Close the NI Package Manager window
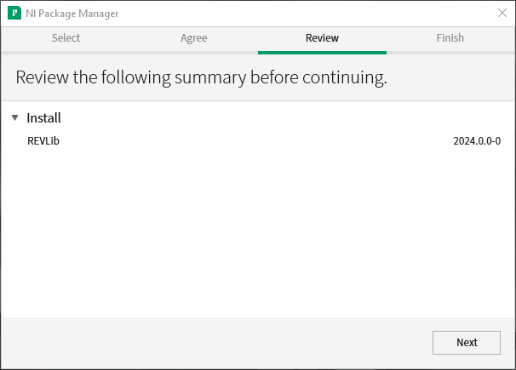This screenshot has height=370, width=516. pos(502,14)
